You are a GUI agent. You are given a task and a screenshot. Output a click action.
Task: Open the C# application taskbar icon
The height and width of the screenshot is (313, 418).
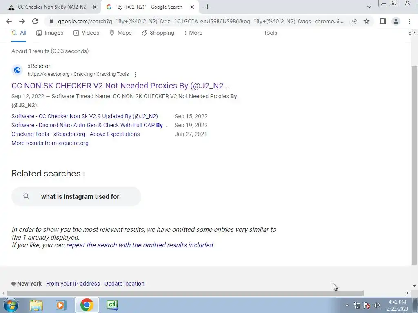coord(112,305)
